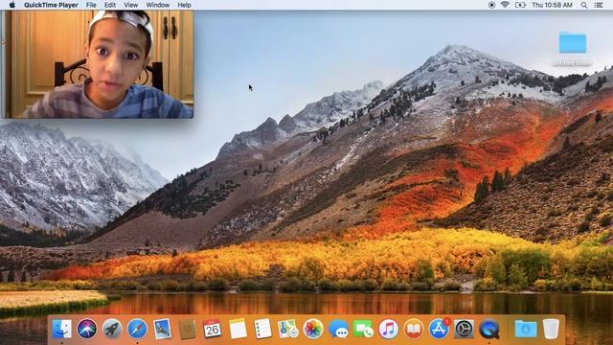Screen dimensions: 613x345
Task: Open Maps icon in Dock
Action: 287,329
